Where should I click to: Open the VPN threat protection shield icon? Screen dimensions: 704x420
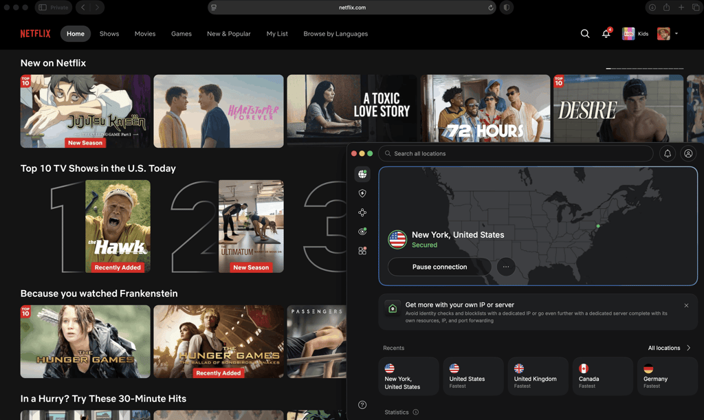tap(362, 193)
